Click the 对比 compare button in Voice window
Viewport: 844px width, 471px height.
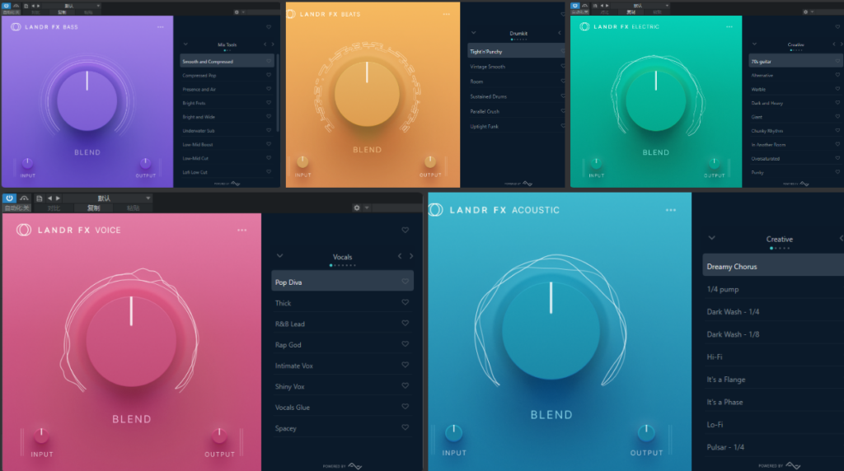[54, 208]
